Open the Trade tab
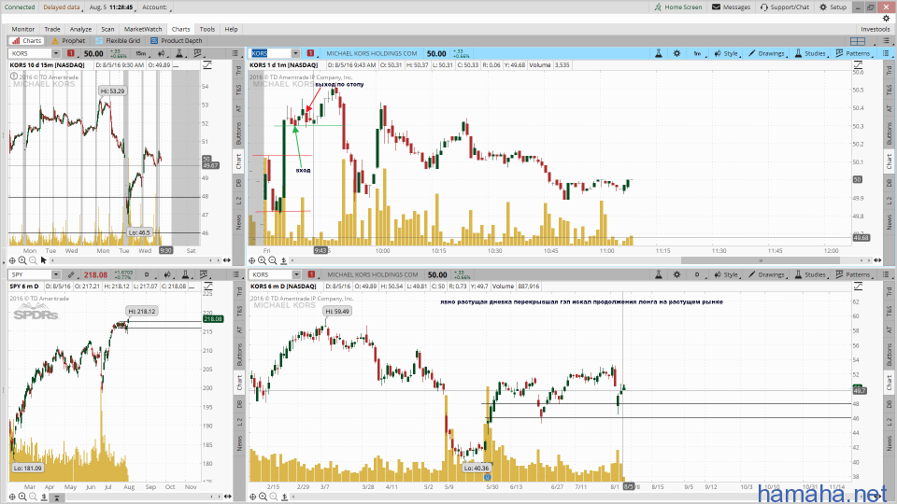This screenshot has height=504, width=897. [x=52, y=29]
